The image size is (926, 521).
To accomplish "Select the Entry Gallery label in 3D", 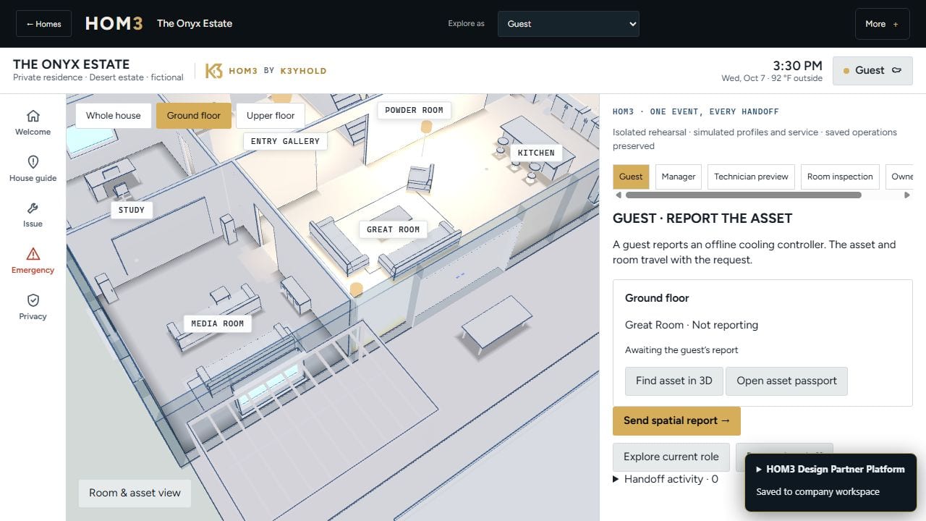I will 285,141.
